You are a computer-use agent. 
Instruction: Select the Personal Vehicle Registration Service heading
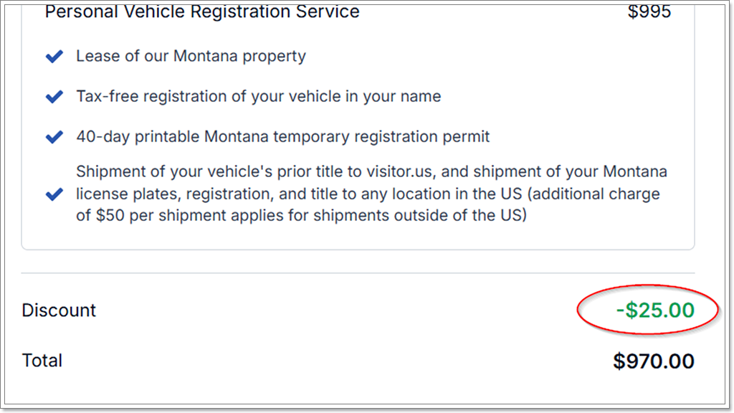[x=202, y=11]
